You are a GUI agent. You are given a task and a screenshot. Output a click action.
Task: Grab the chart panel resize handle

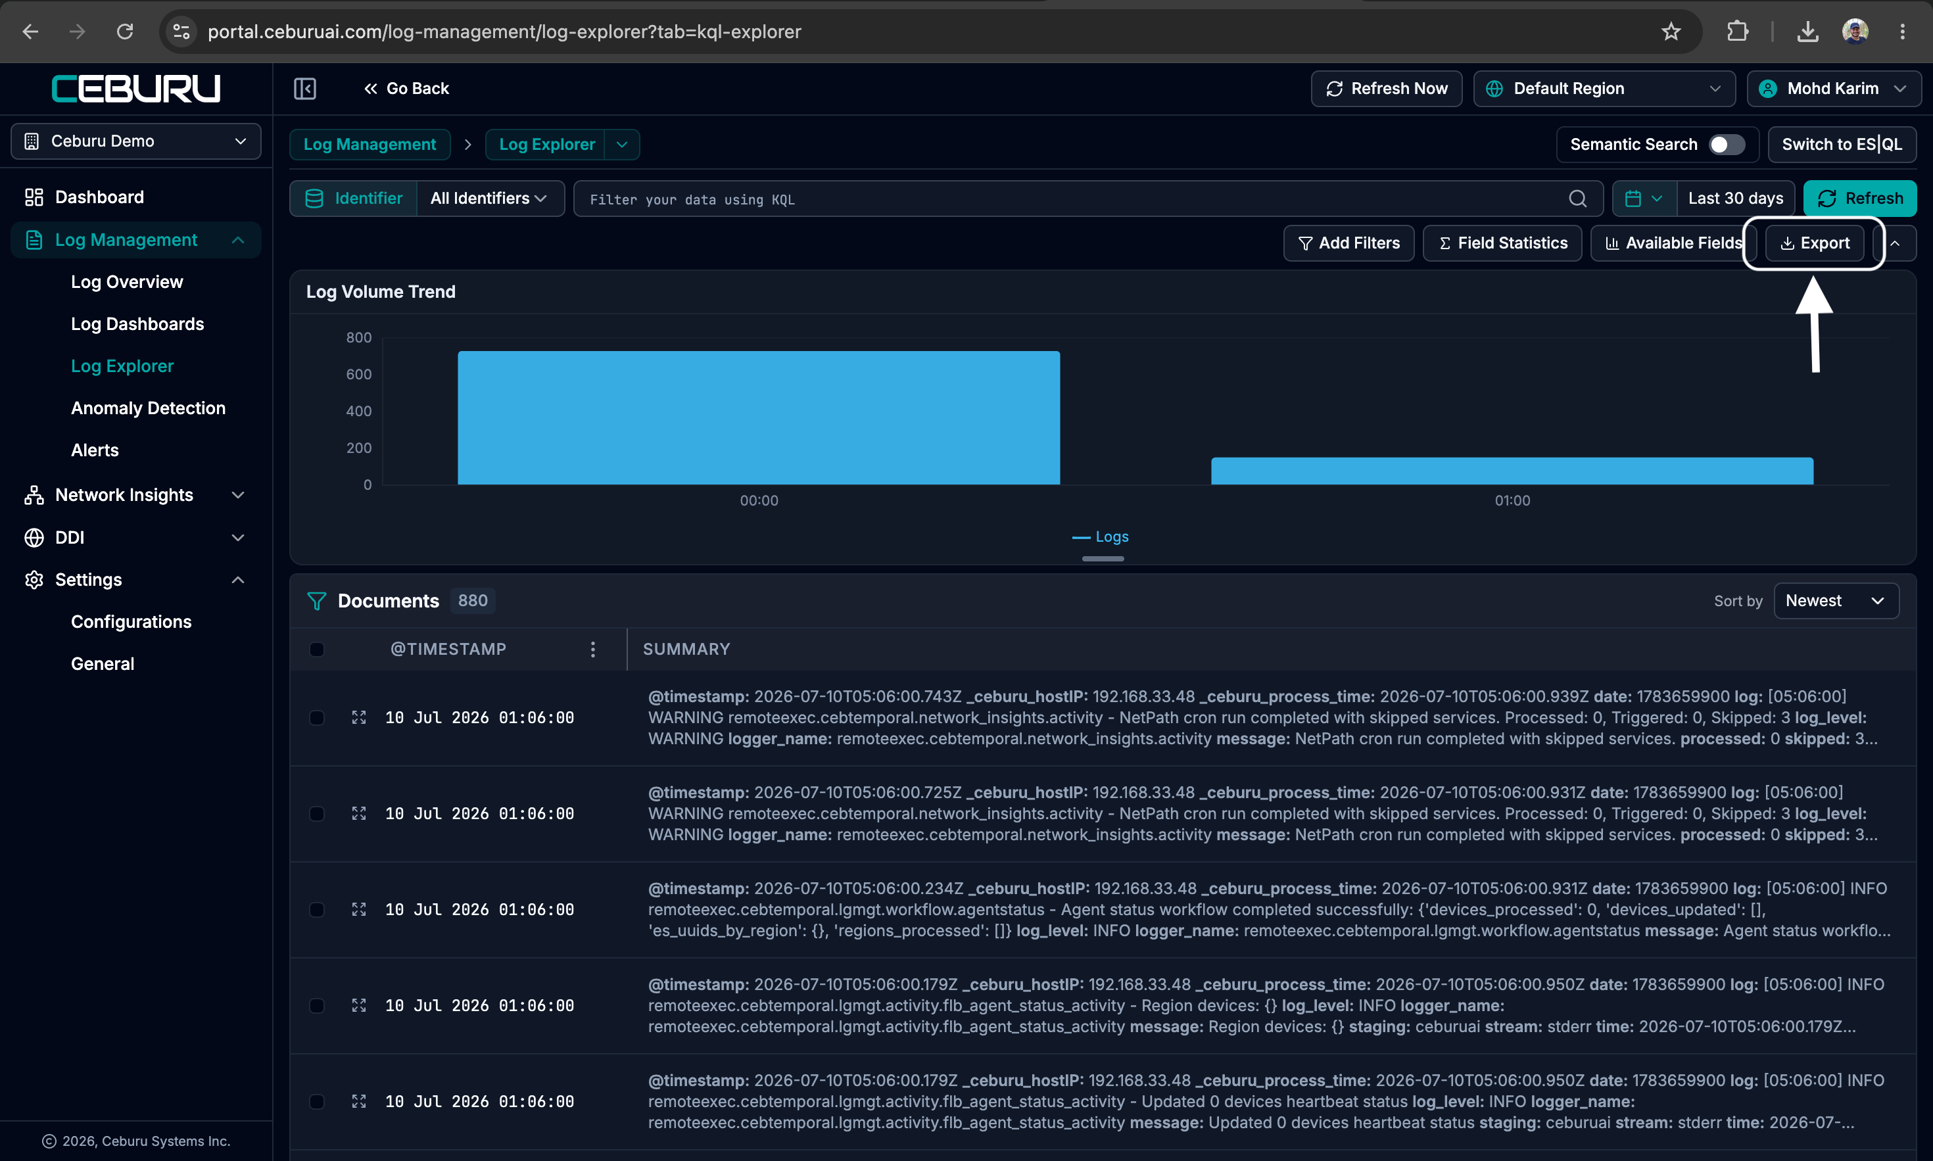[x=1103, y=559]
